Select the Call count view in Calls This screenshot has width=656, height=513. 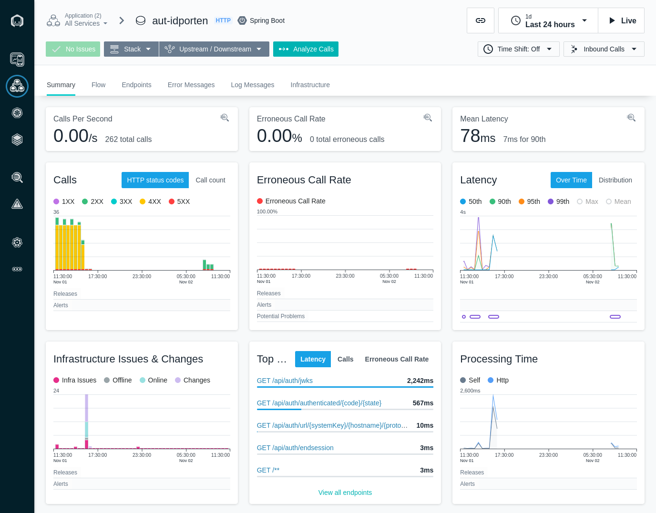coord(210,180)
